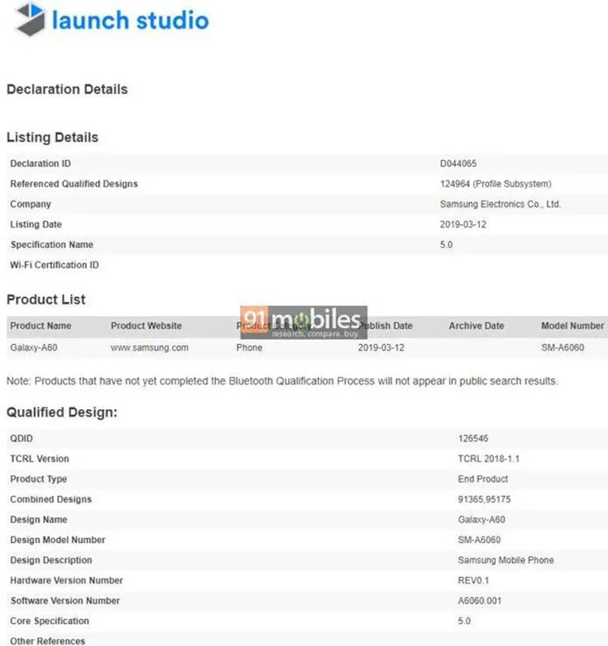Select the Declaration ID value D044065
This screenshot has height=646, width=608.
pyautogui.click(x=458, y=164)
